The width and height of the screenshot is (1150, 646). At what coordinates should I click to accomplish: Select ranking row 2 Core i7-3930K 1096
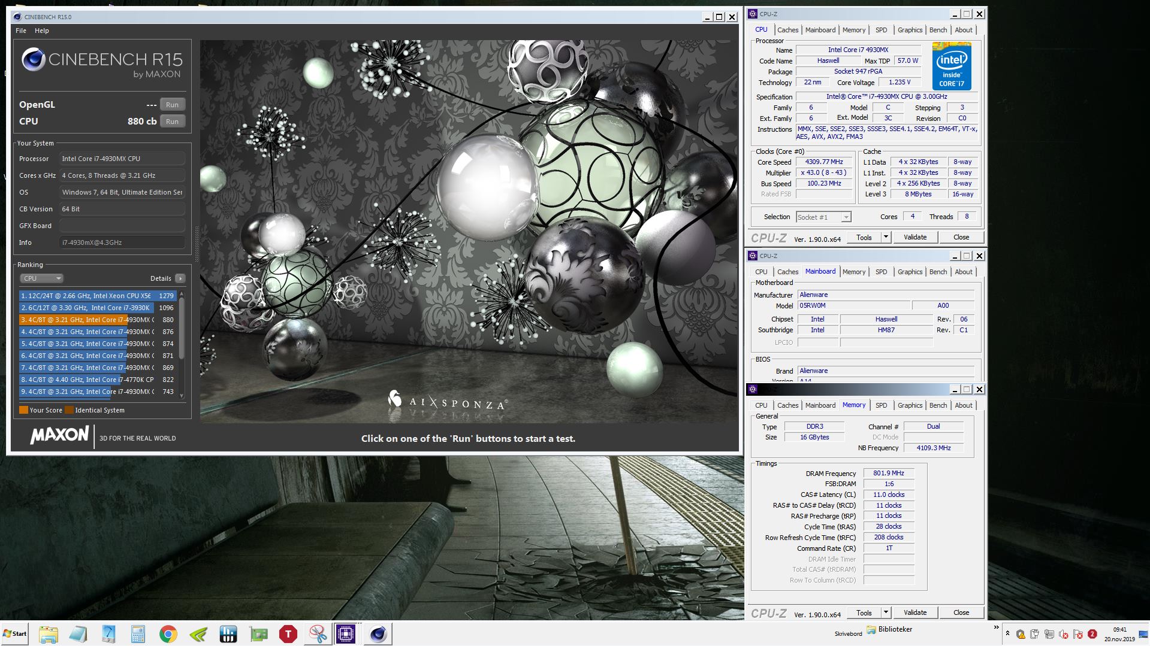coord(98,308)
